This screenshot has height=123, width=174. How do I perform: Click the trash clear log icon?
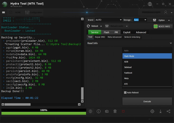tap(115, 111)
